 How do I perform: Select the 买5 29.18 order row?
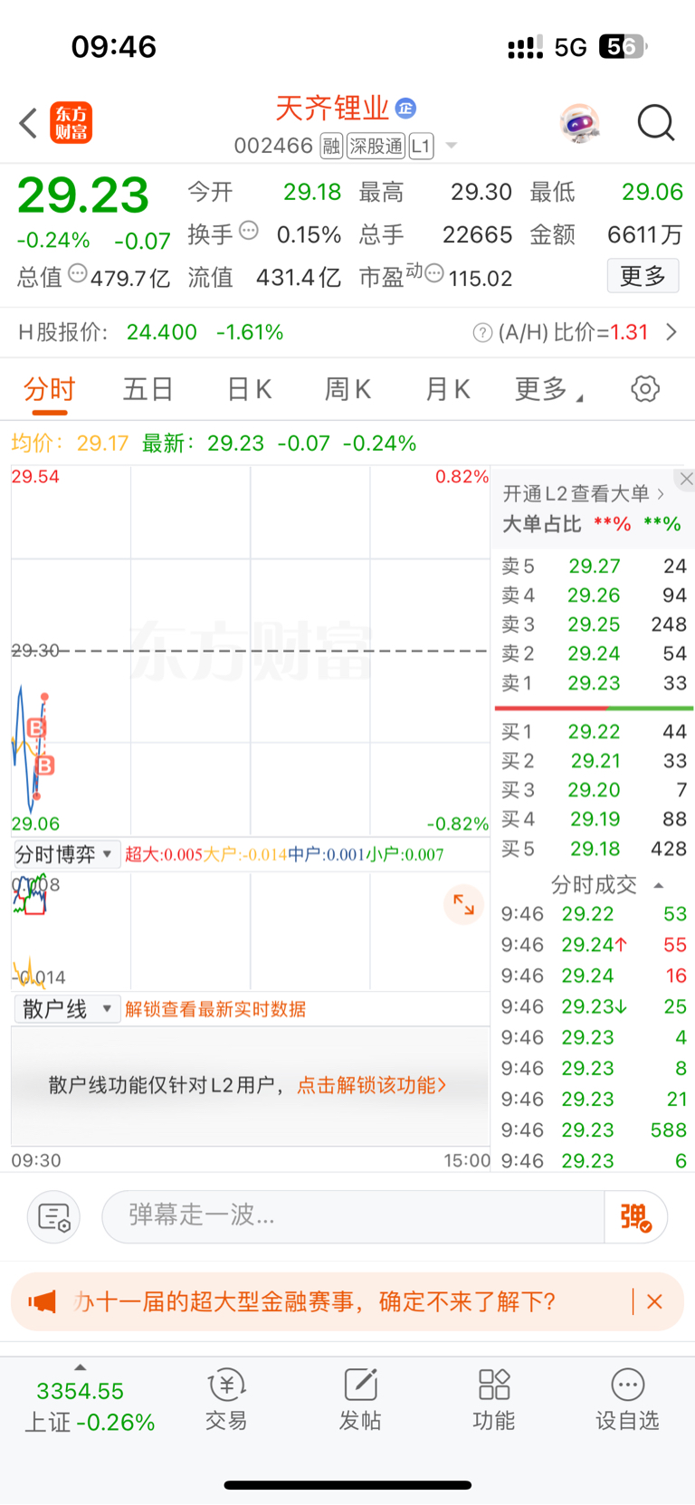[x=594, y=849]
